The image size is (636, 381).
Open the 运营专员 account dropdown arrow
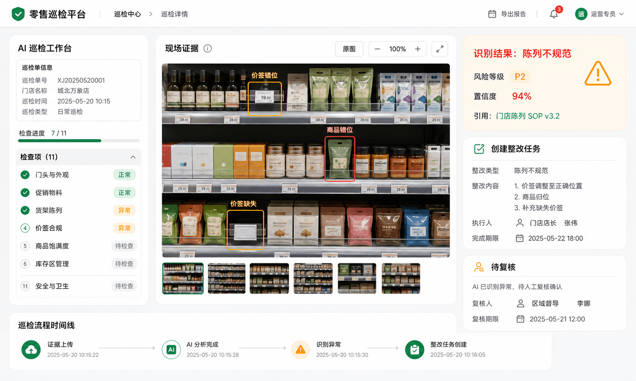point(621,14)
